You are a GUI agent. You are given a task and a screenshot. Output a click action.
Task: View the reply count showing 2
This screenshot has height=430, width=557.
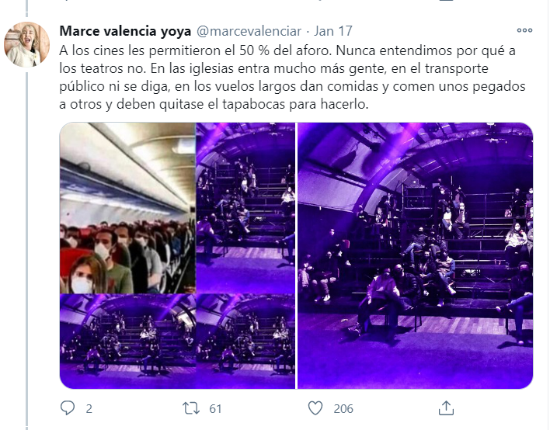pos(89,409)
